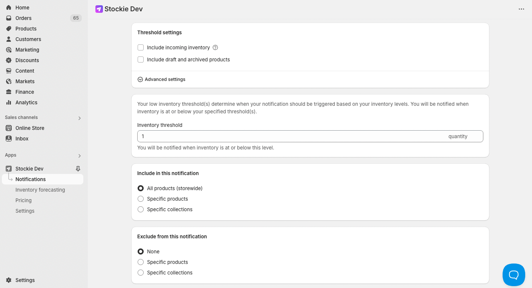The image size is (532, 288).
Task: Click the Stockie Dev page title
Action: (124, 9)
